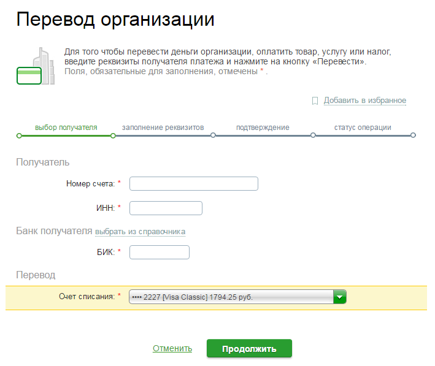Open the Добавить в избранное link
Image resolution: width=435 pixels, height=366 pixels.
[364, 101]
